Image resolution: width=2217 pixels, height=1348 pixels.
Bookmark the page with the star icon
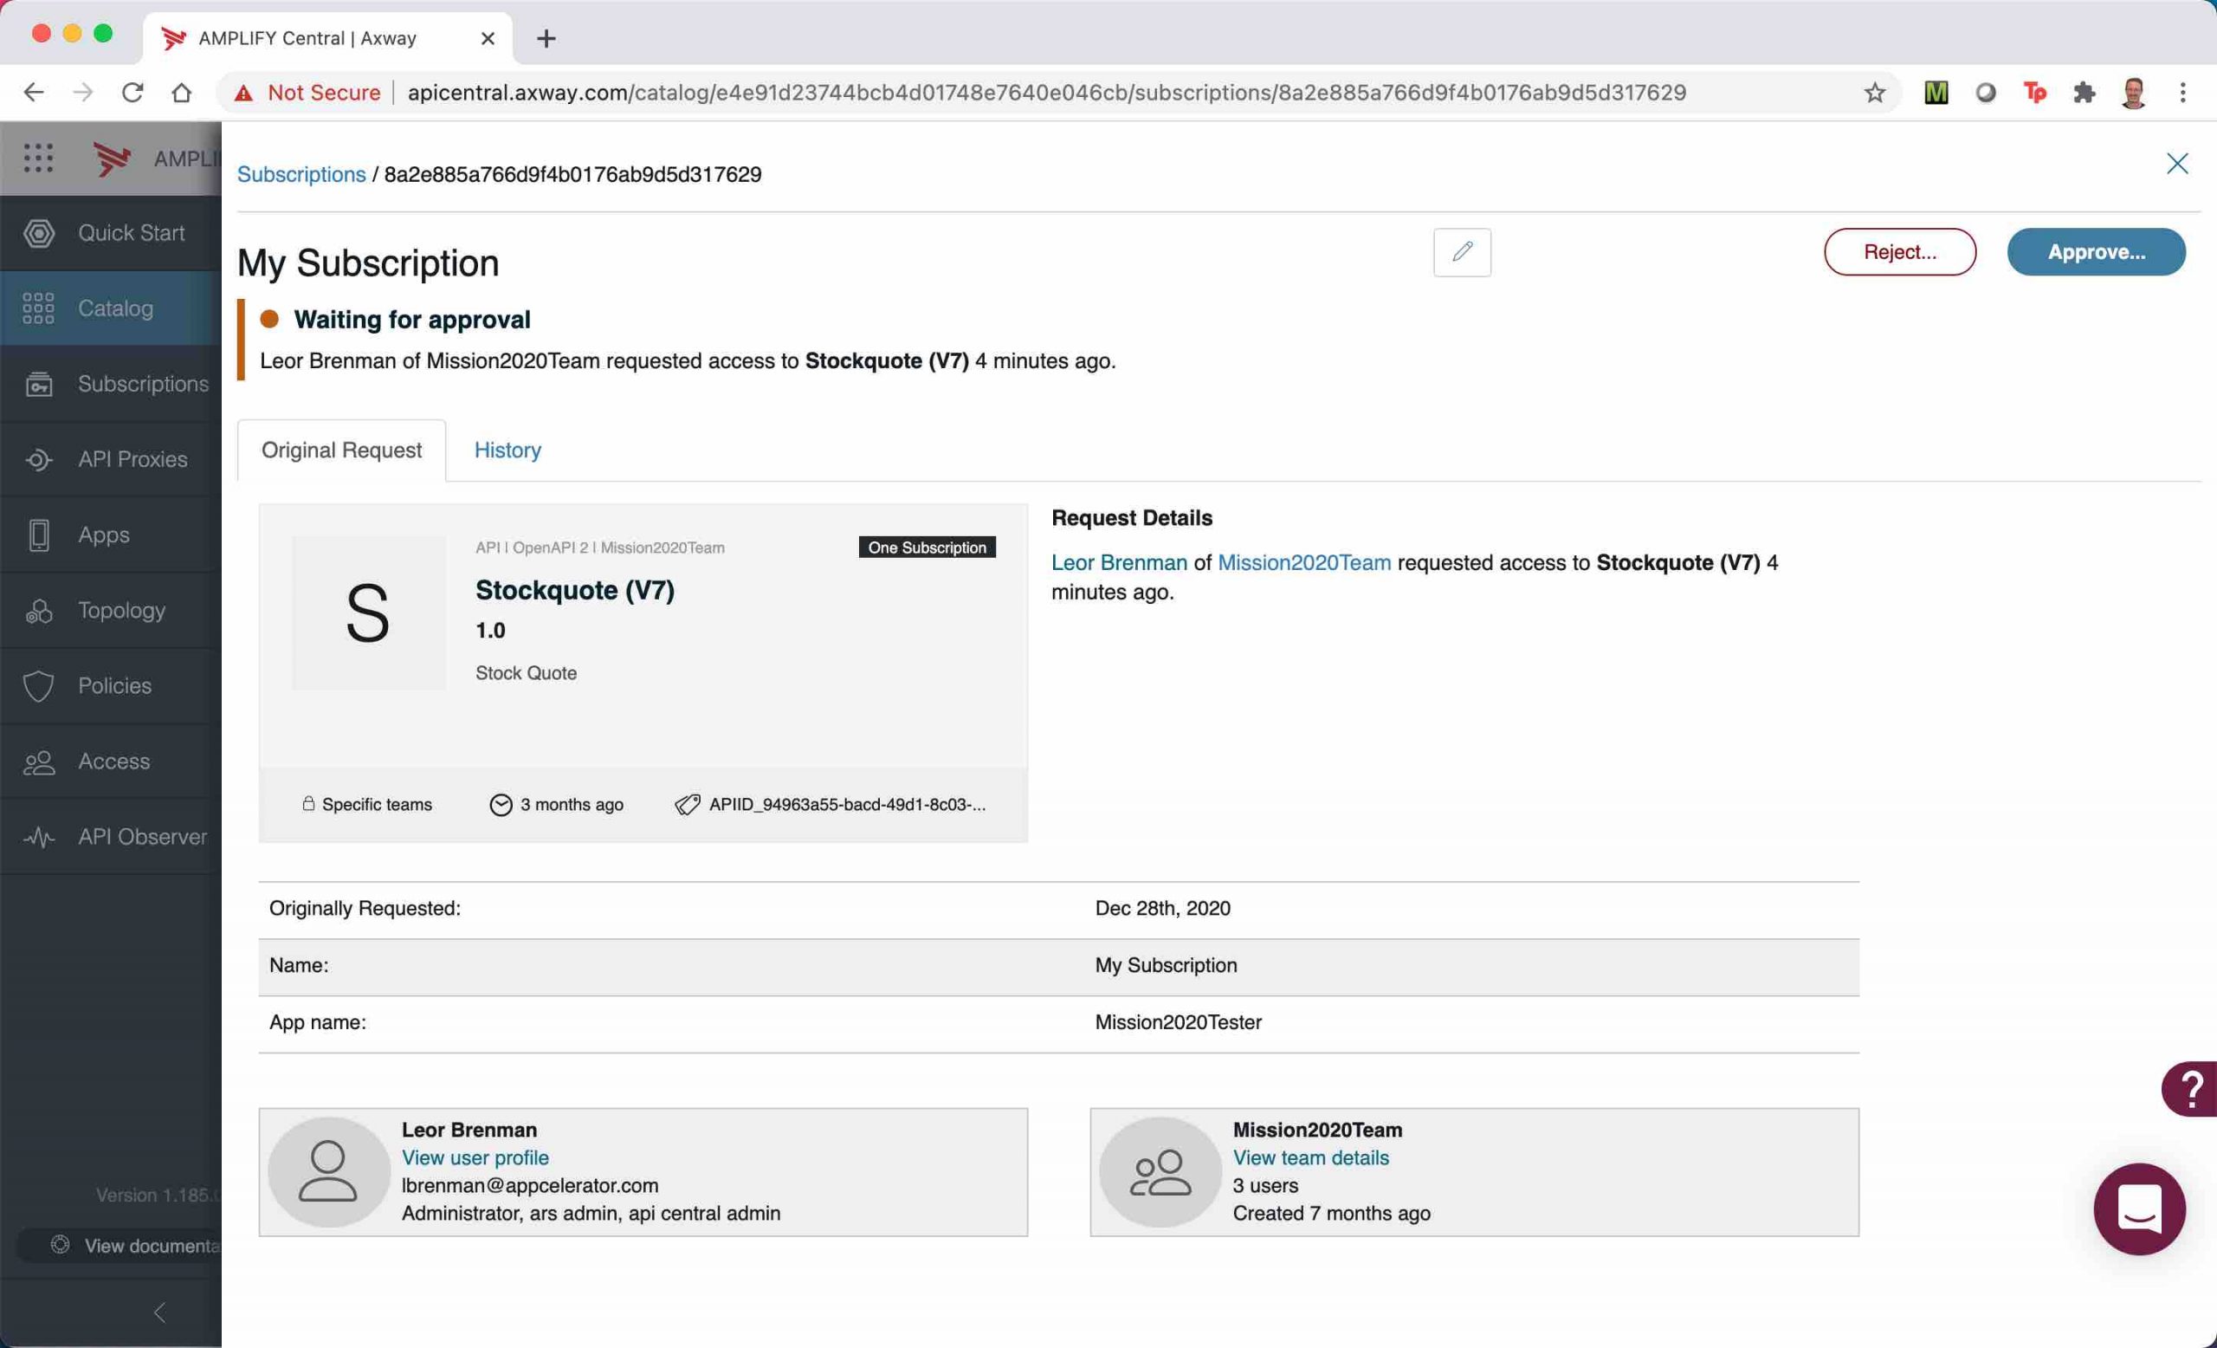tap(1874, 93)
